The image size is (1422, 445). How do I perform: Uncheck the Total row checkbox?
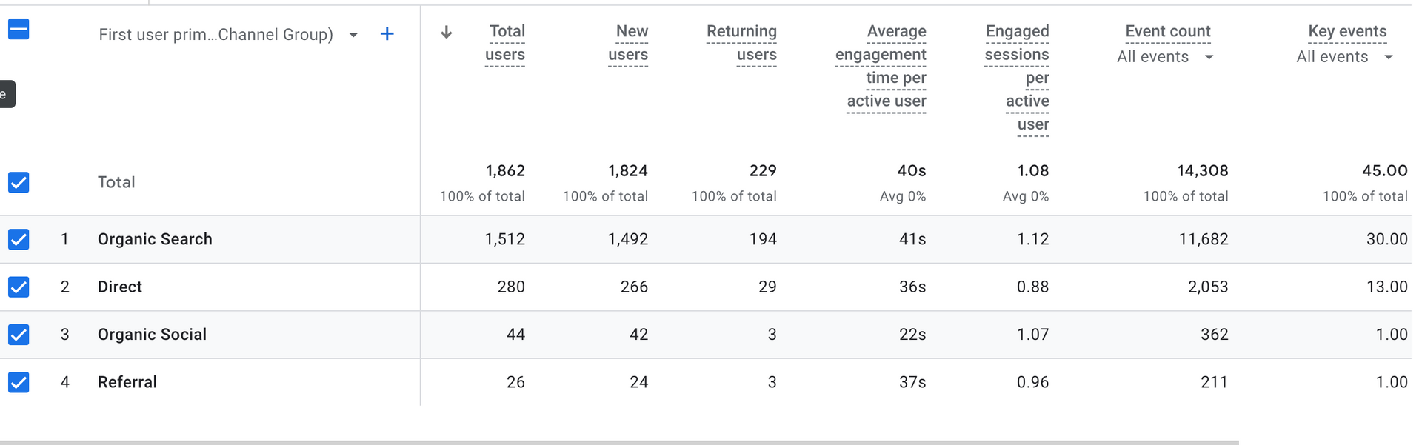click(x=19, y=182)
